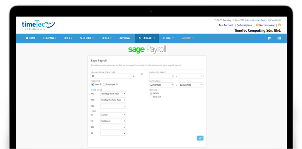Go to the HOME menu
The width and height of the screenshot is (302, 149).
31,38
